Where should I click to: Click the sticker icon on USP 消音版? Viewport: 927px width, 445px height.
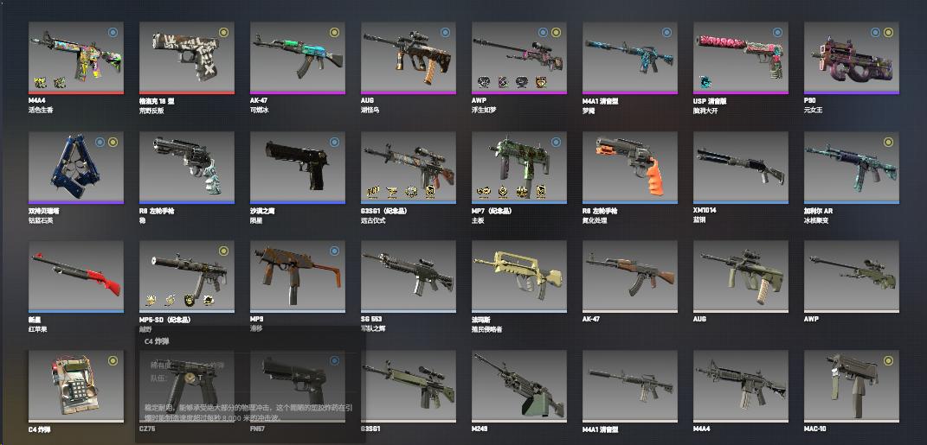tap(705, 82)
